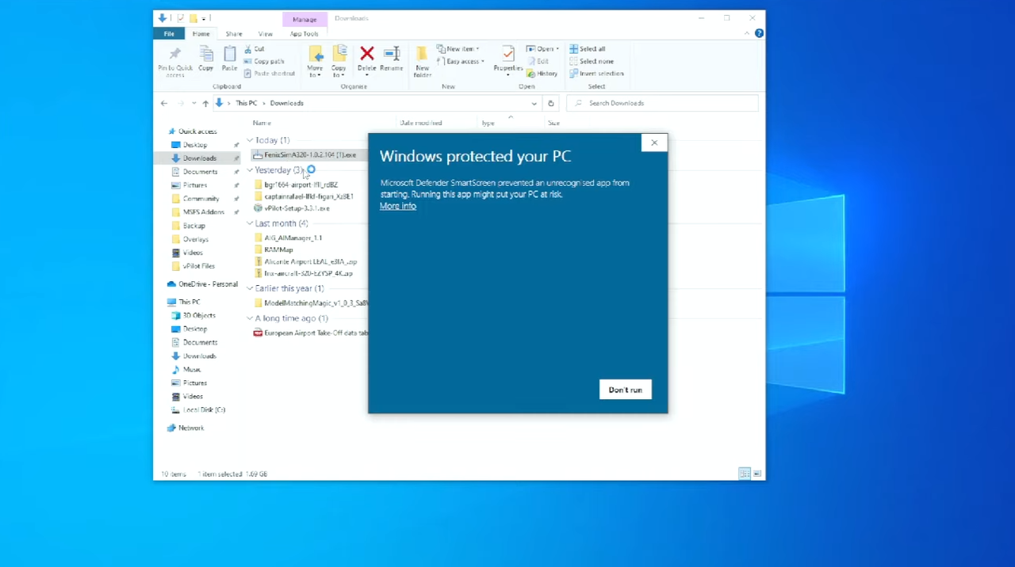The image size is (1015, 567).
Task: Switch to the Share ribbon tab
Action: 234,34
